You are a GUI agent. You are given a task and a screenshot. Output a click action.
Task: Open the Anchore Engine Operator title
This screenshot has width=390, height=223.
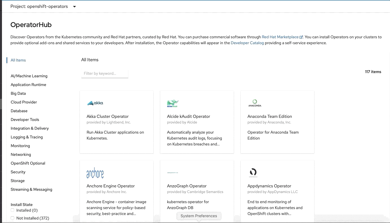coord(111,186)
